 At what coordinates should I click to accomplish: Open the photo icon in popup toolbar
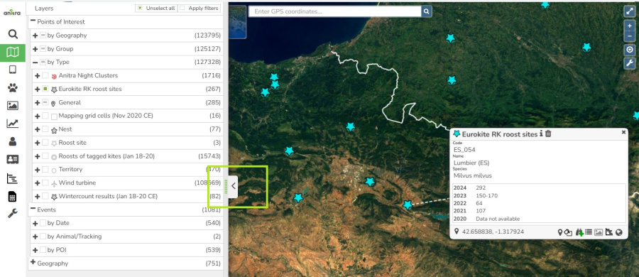click(599, 232)
